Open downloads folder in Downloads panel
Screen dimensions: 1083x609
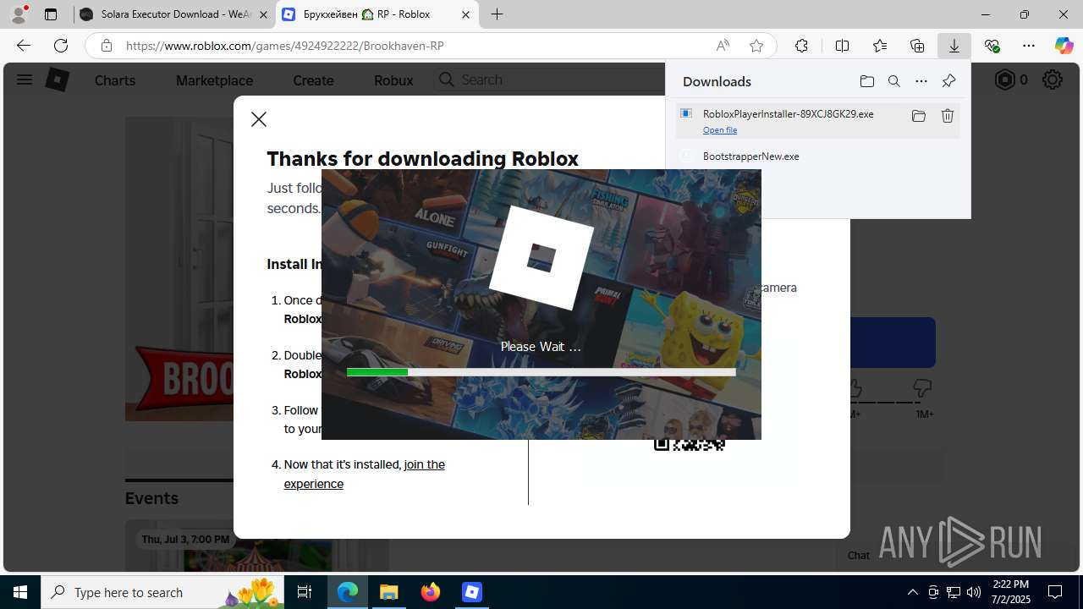click(x=867, y=81)
